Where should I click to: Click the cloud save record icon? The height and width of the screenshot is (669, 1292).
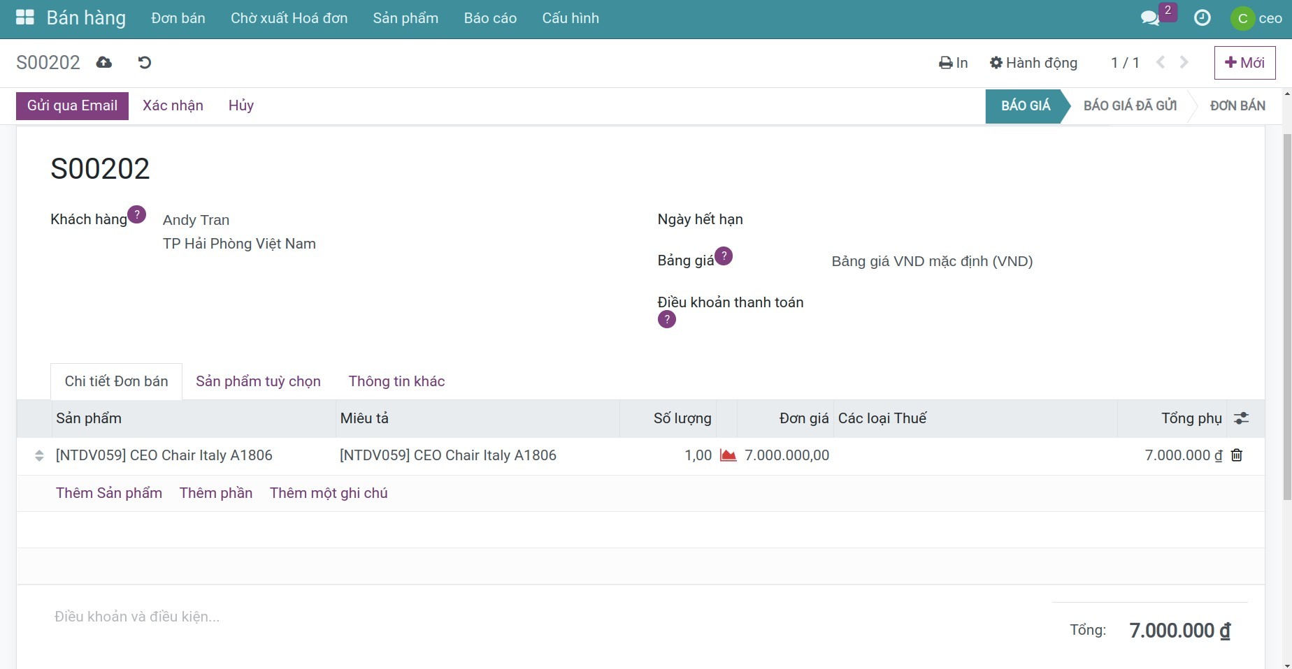click(x=104, y=63)
